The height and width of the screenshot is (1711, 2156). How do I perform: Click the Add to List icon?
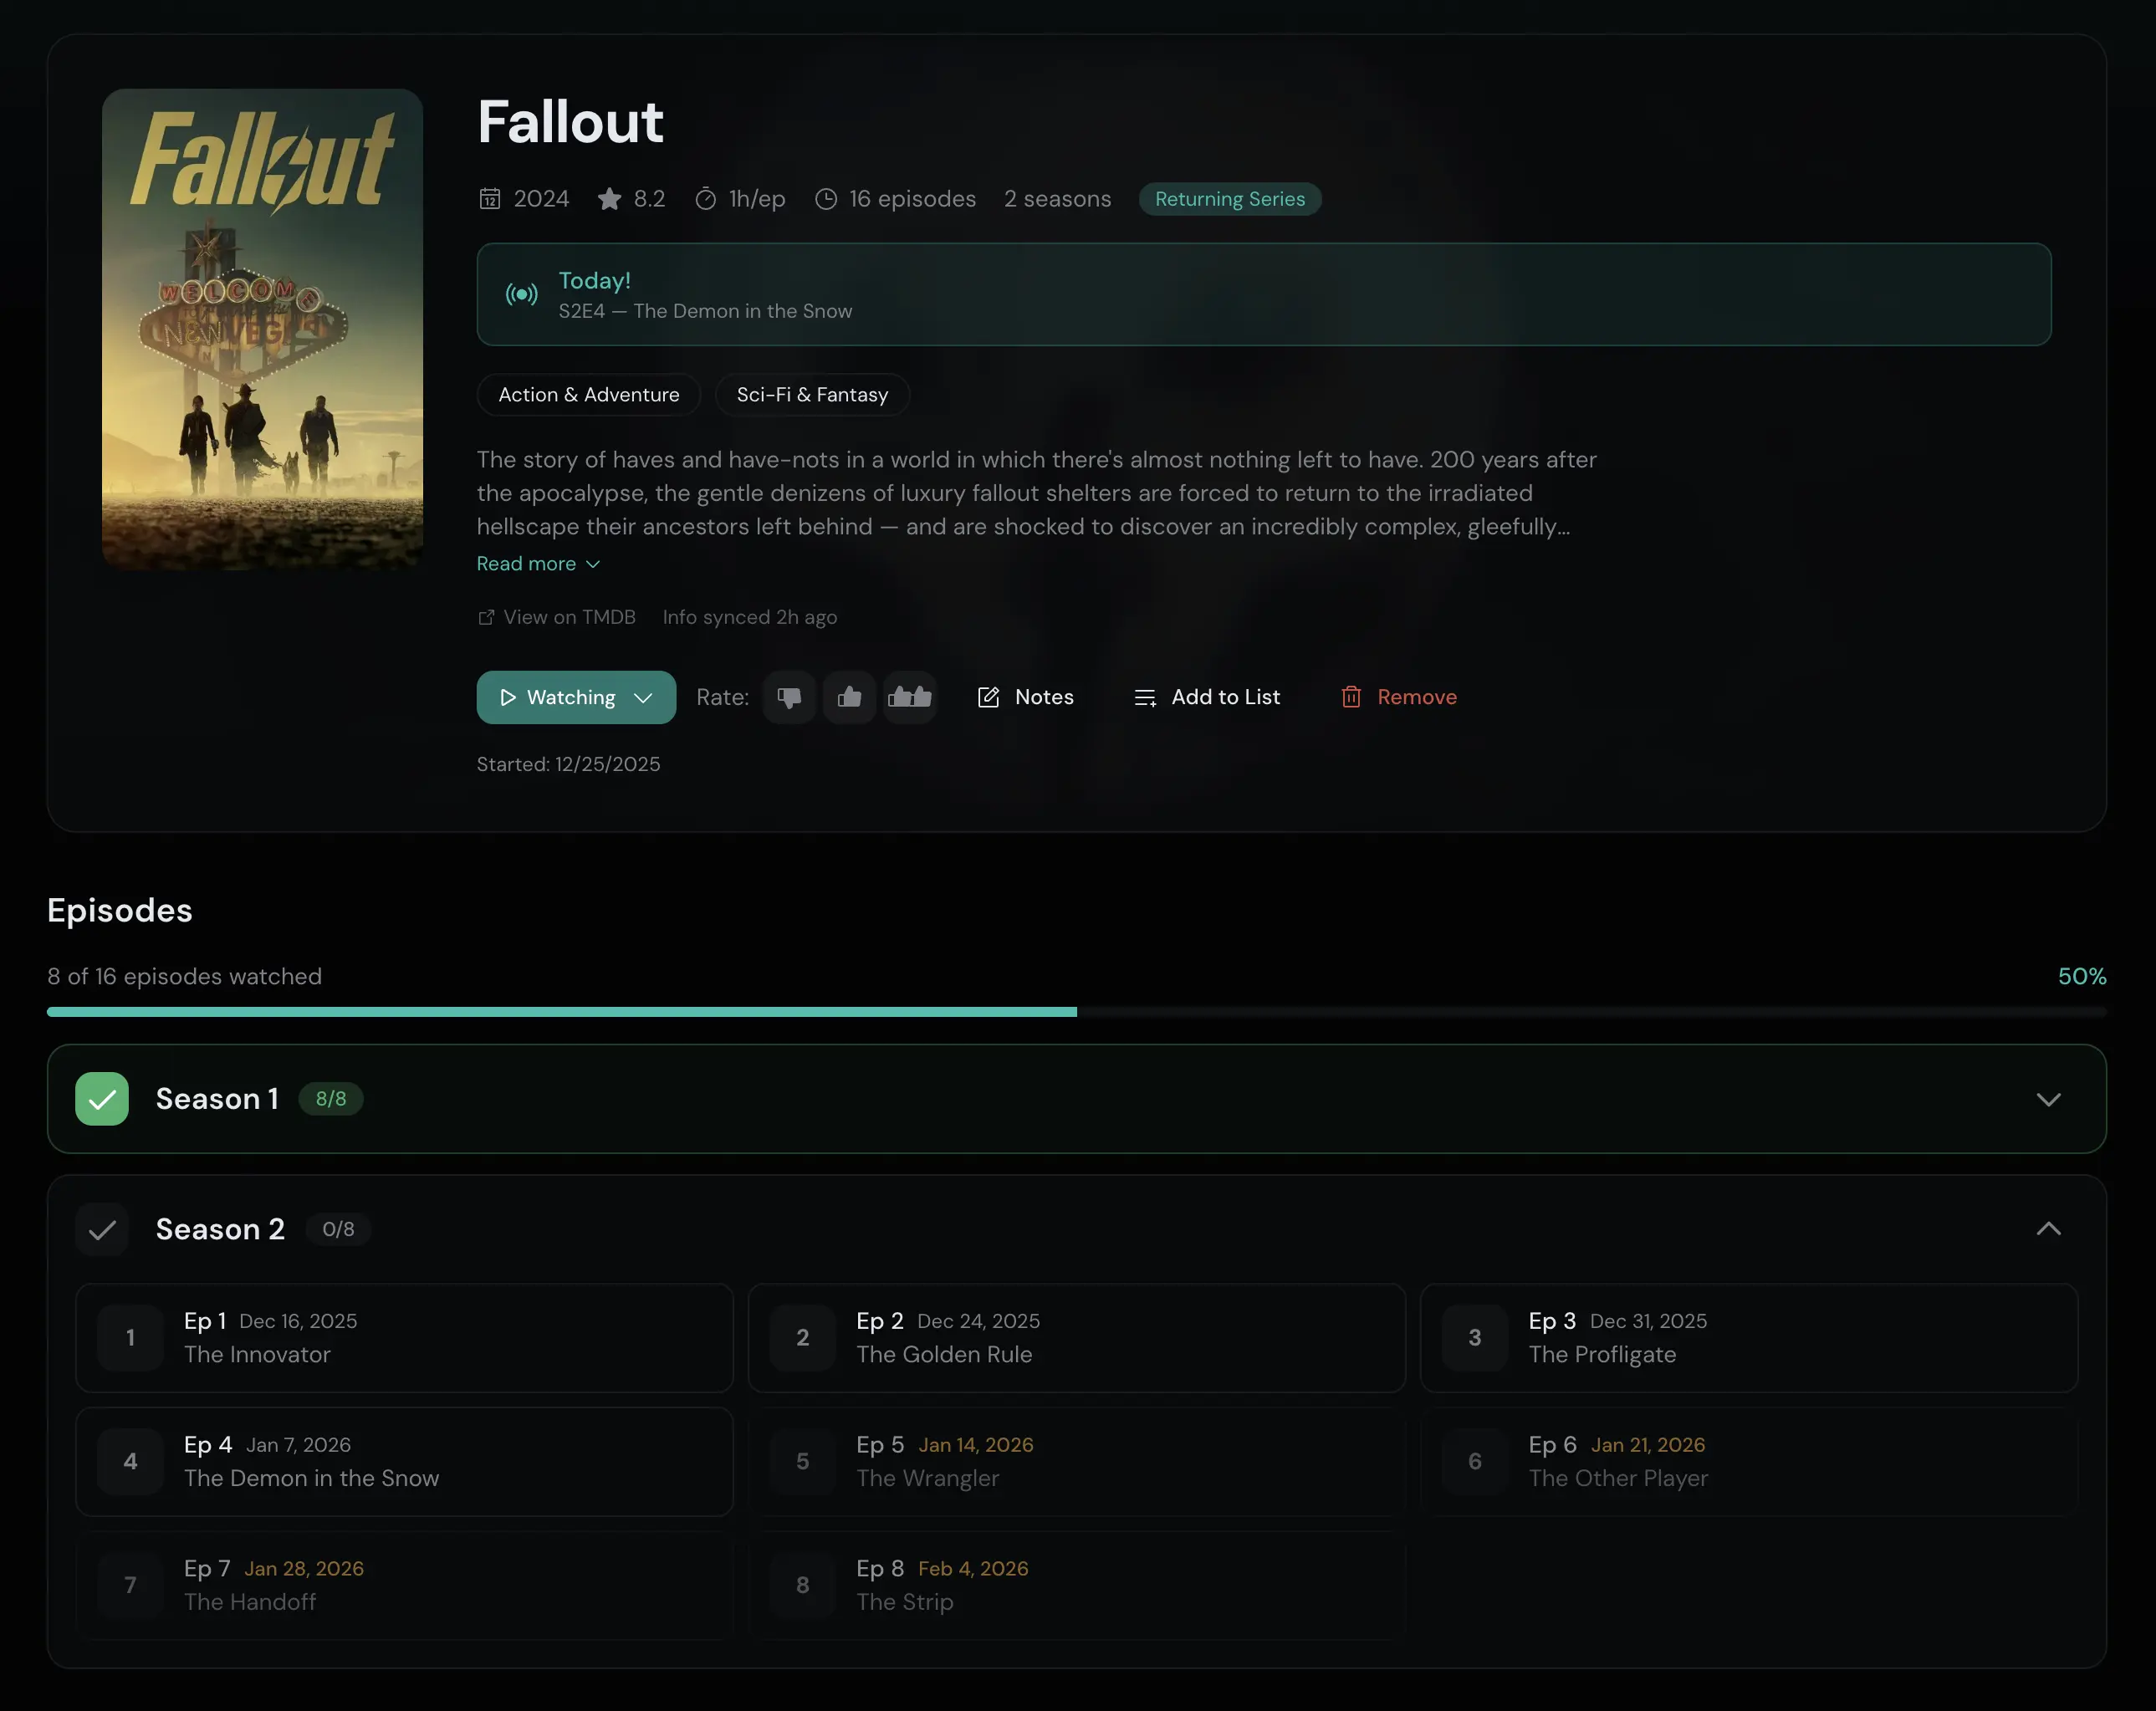pyautogui.click(x=1145, y=697)
